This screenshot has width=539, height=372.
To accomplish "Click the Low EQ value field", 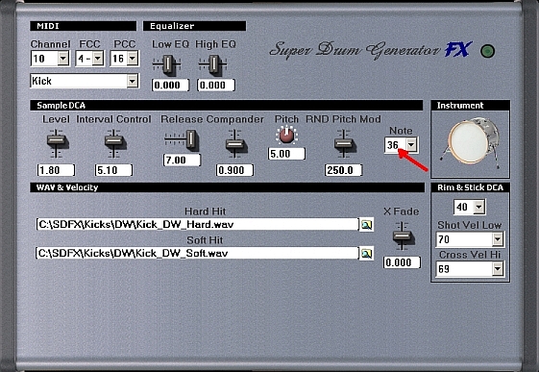I will pos(170,85).
